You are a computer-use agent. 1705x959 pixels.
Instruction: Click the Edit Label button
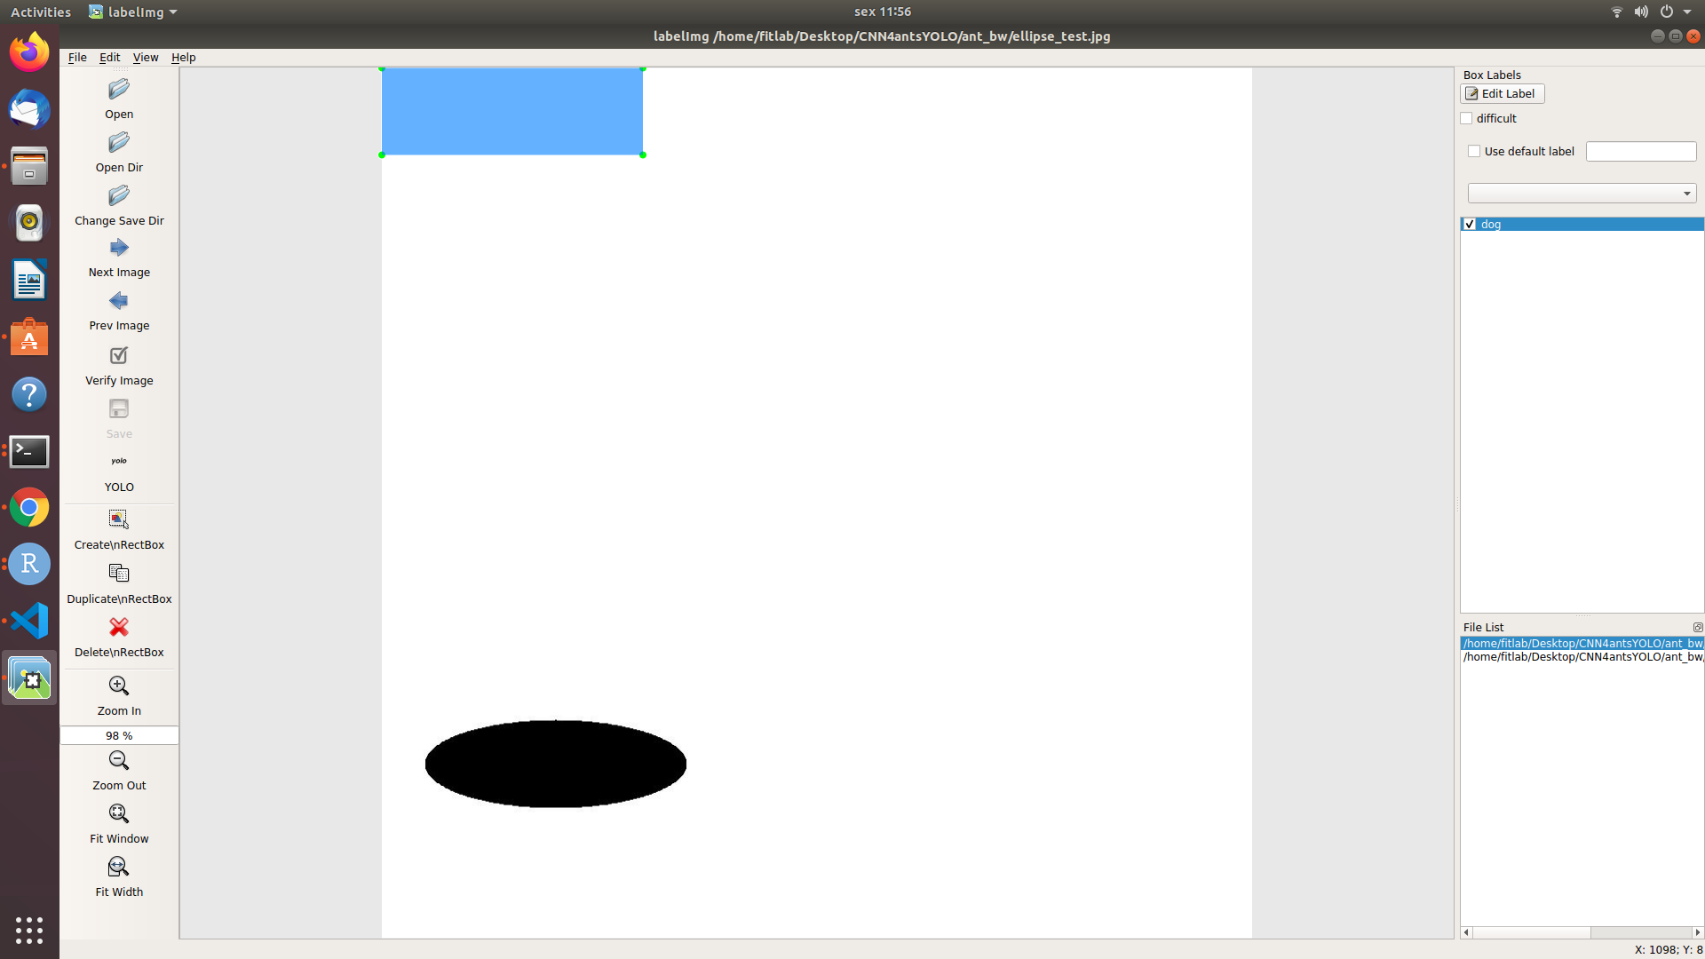coord(1501,93)
